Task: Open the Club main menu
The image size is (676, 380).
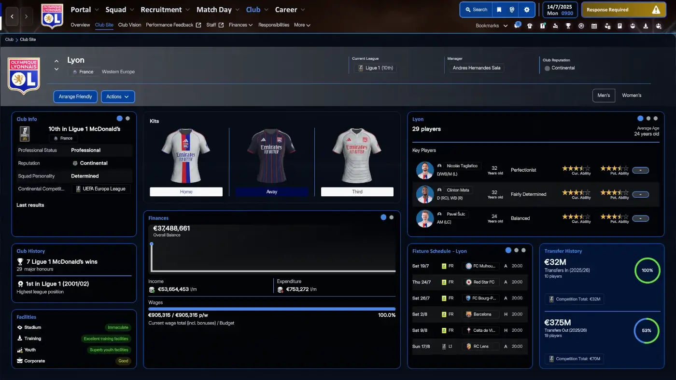Action: point(253,10)
